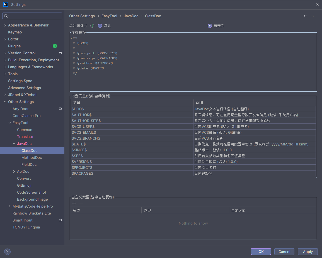Screen dimensions: 322x258
Task: Select the 默认 radio button
Action: pos(100,26)
